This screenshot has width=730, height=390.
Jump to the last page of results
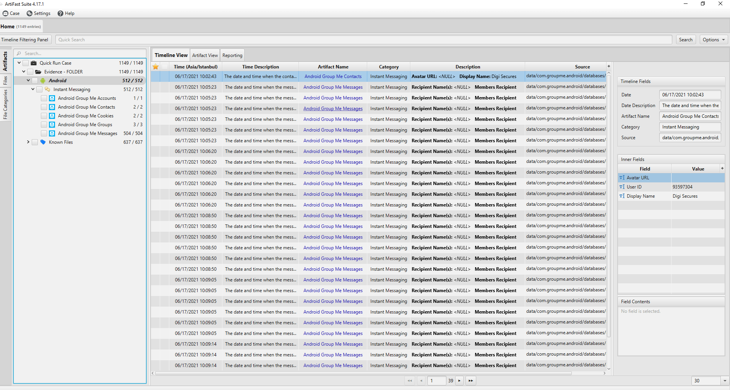point(471,381)
